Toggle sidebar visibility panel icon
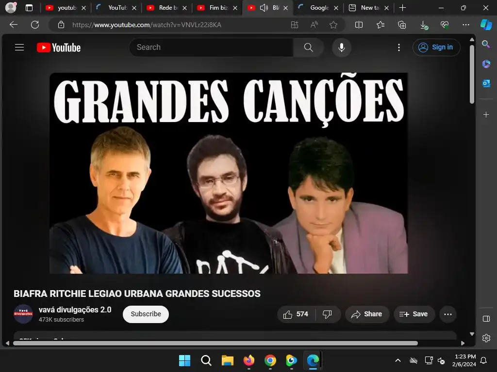 coord(486,319)
